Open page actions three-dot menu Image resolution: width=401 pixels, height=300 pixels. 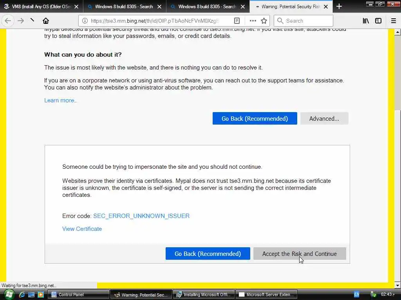pos(253,21)
